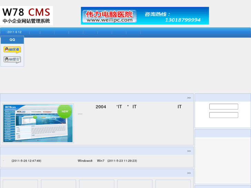Click the text beginning with 2004
Viewport: 251px width, 188px height.
click(139, 107)
